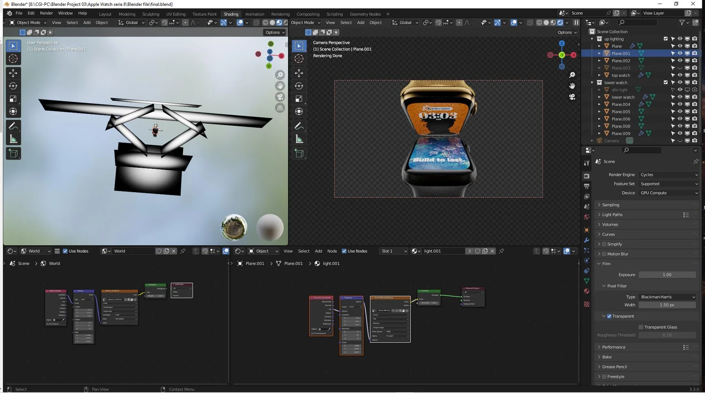Image resolution: width=705 pixels, height=393 pixels.
Task: Toggle top watch viewport visibility eye
Action: pos(680,75)
